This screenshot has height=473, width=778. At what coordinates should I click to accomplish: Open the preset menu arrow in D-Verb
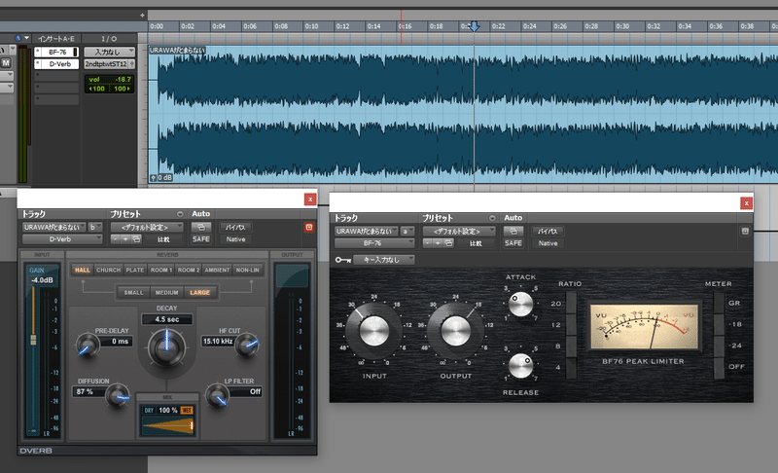click(x=180, y=214)
